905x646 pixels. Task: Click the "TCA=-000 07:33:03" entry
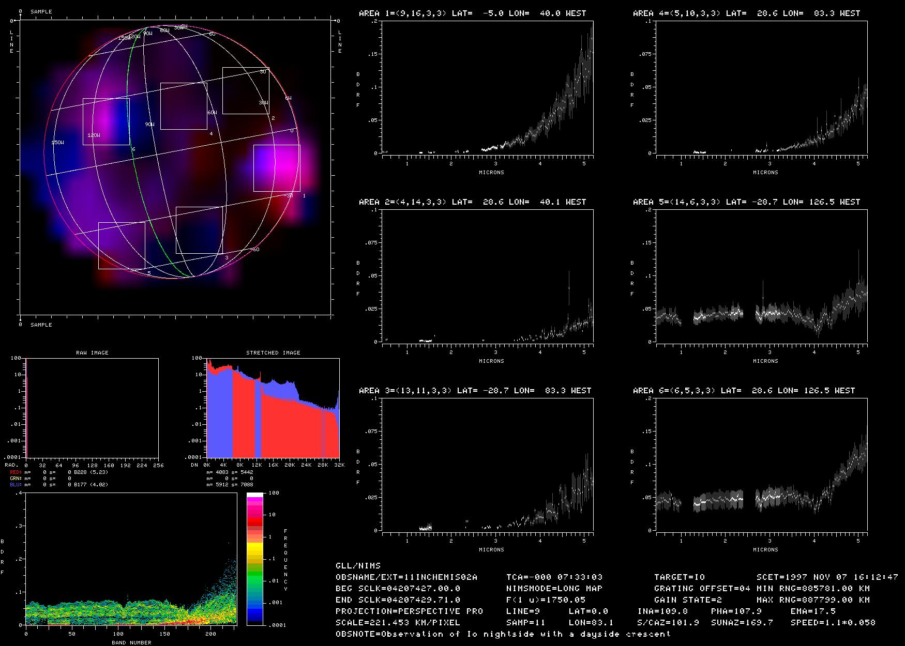coord(554,577)
